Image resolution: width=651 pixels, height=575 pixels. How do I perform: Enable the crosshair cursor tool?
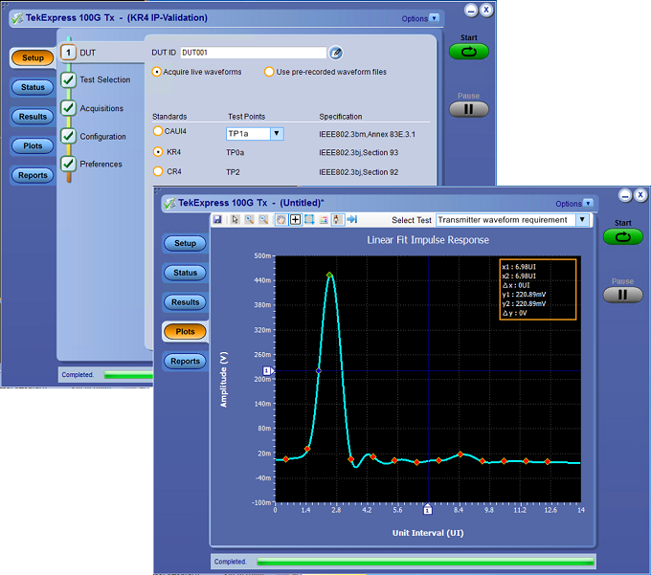pyautogui.click(x=296, y=220)
